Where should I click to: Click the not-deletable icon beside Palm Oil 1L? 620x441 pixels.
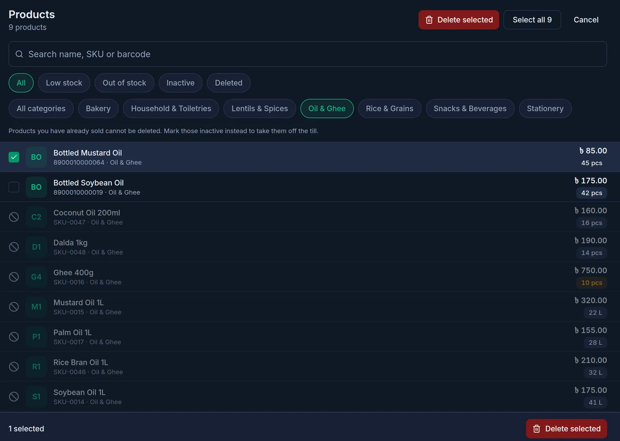(14, 337)
